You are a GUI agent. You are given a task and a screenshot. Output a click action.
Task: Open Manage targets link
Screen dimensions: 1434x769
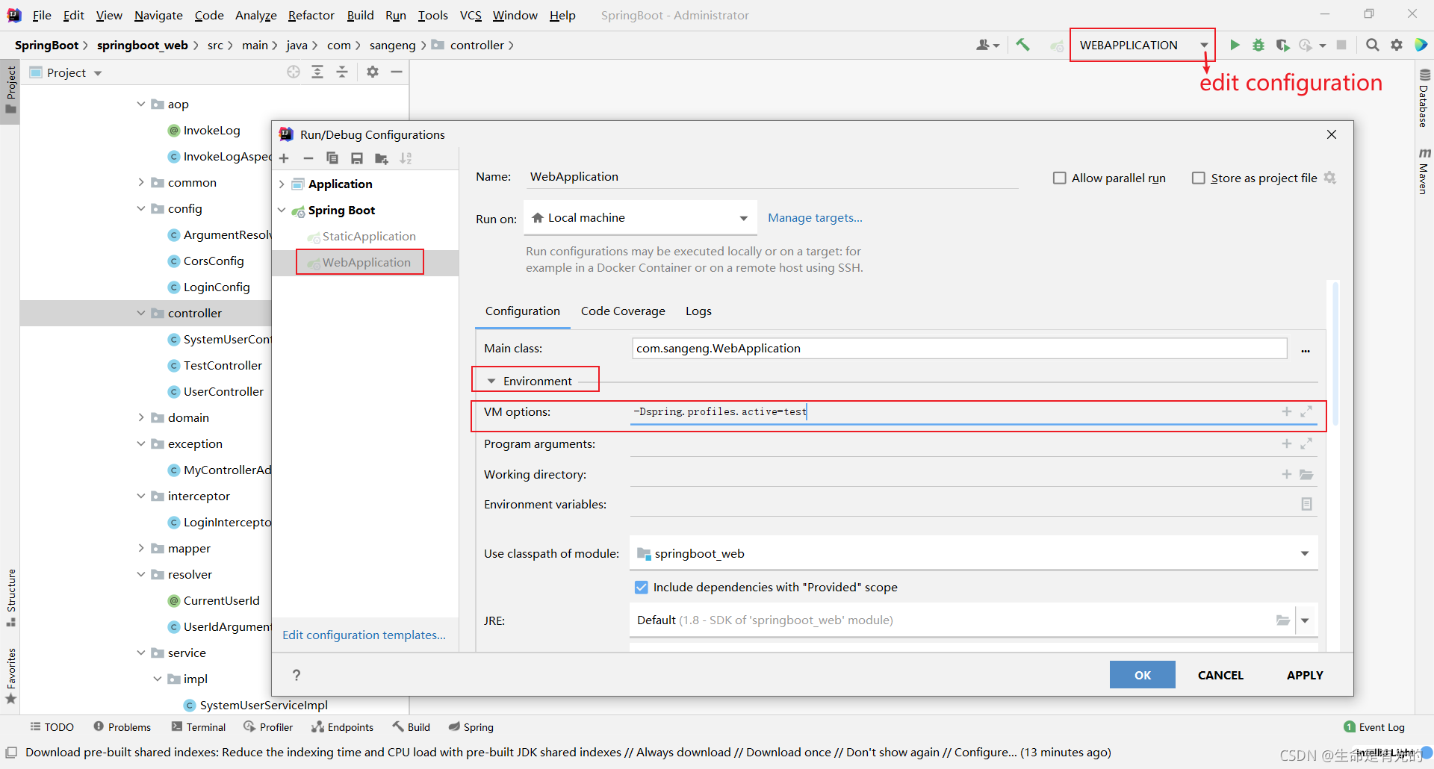[x=815, y=218]
